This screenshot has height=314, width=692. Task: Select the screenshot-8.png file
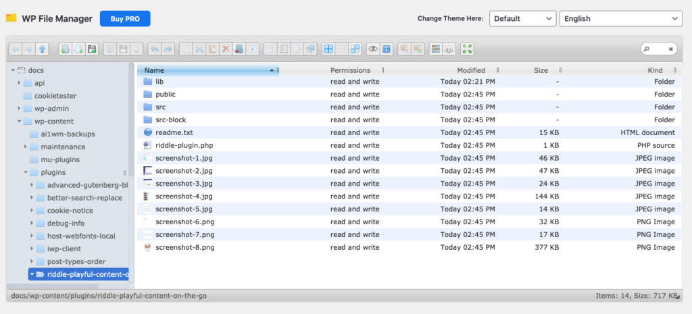click(409, 247)
